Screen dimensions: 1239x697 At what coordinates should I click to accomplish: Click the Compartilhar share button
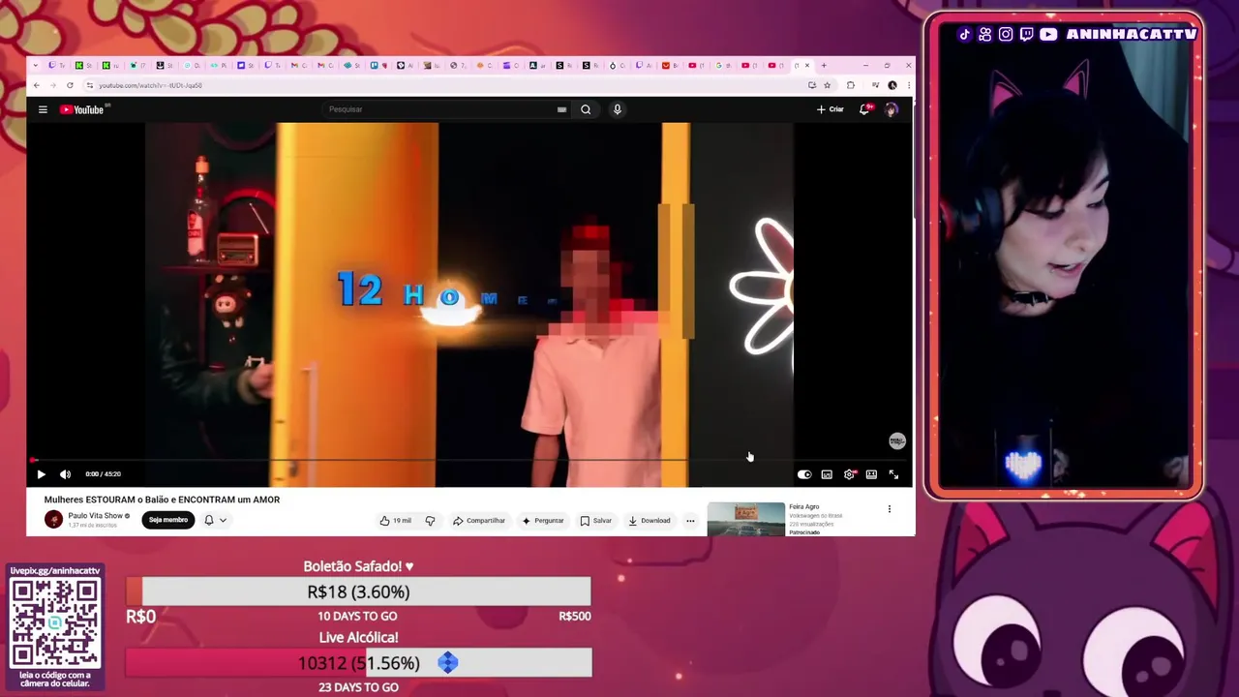(x=479, y=521)
